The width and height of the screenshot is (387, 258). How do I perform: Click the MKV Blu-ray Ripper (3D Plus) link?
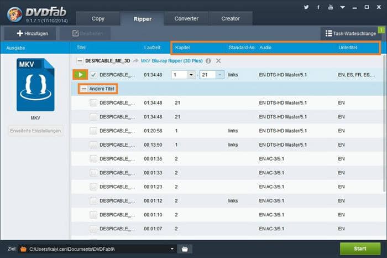[172, 61]
